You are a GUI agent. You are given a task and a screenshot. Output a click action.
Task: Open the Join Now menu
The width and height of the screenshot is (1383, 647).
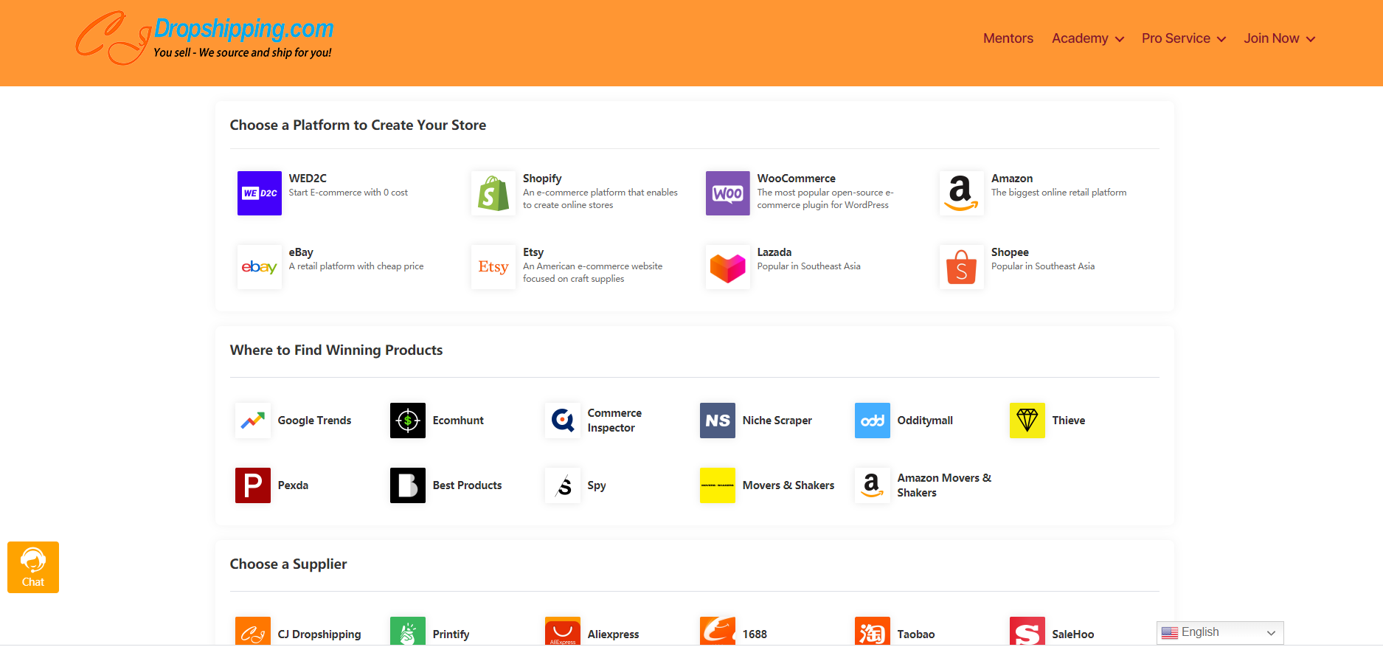click(1279, 38)
